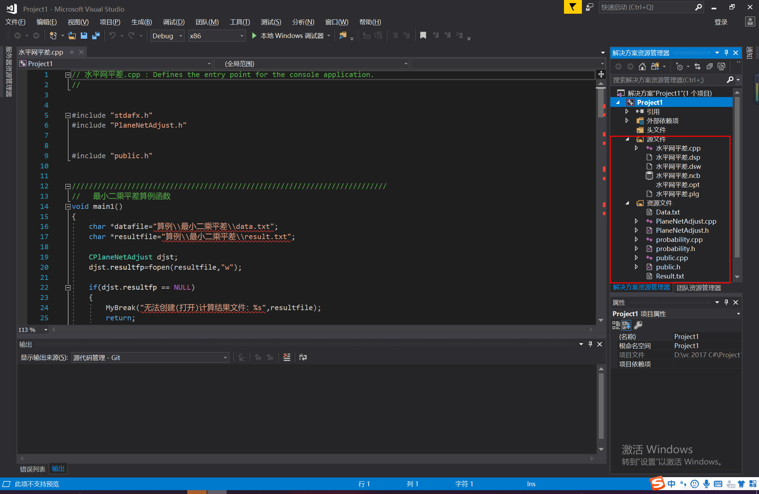
Task: Collapse the main1 function outline
Action: point(68,206)
